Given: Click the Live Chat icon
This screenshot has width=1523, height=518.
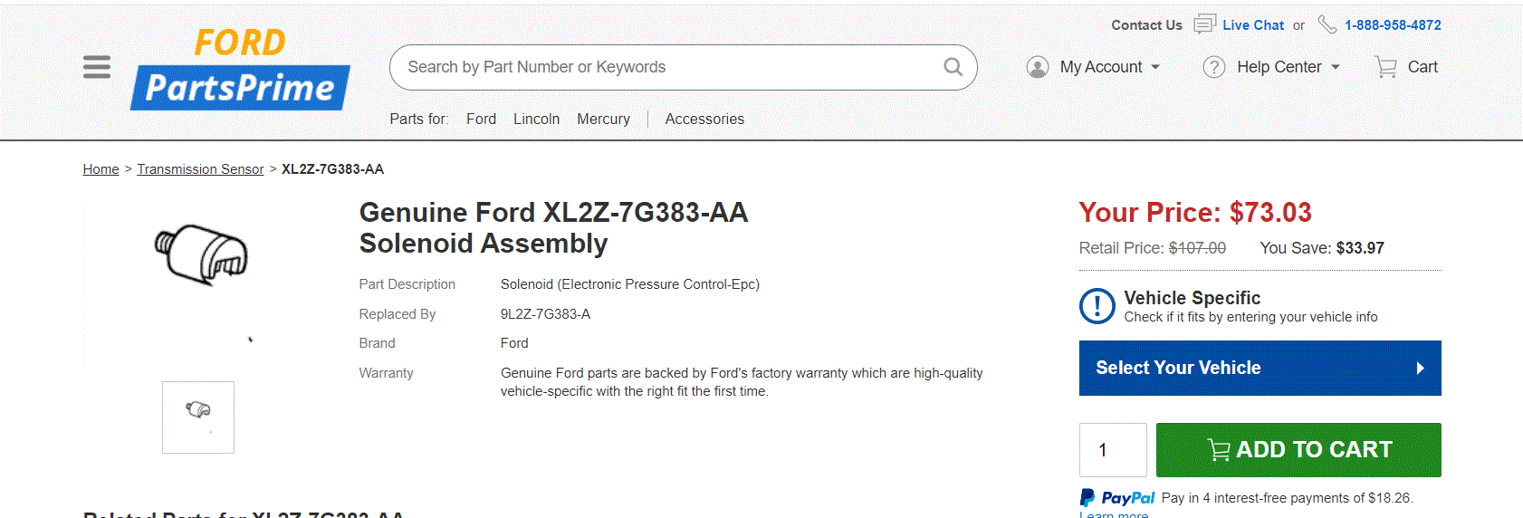Looking at the screenshot, I should 1204,24.
